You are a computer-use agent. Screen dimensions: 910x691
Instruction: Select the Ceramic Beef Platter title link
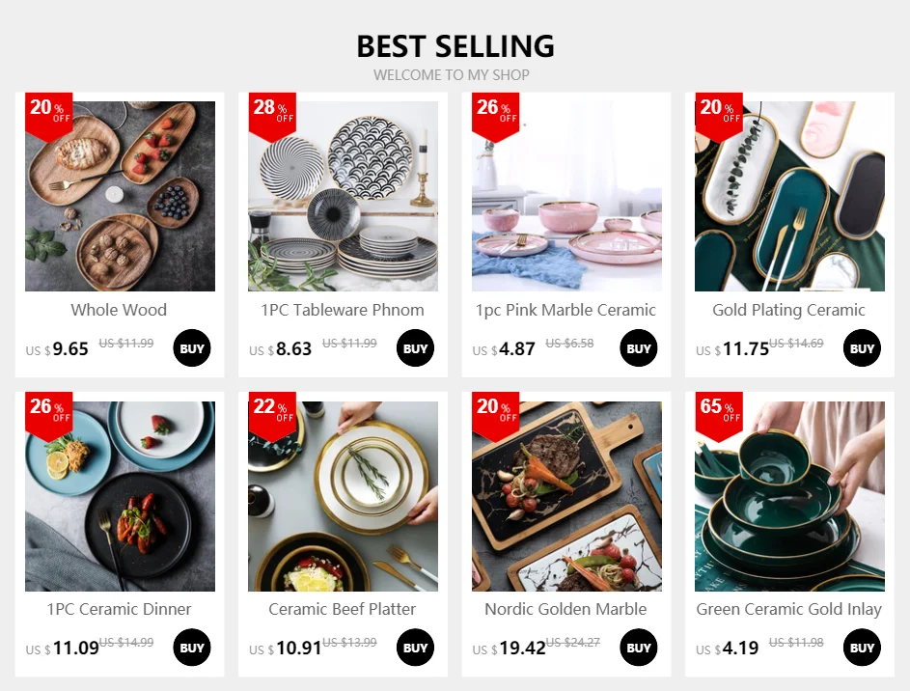click(x=343, y=609)
